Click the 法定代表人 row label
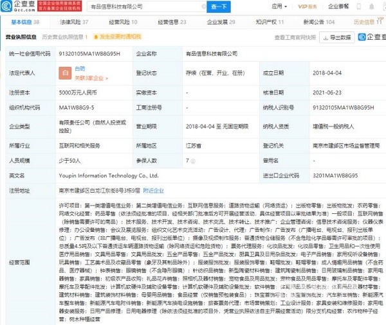The height and width of the screenshot is (325, 386). (22, 73)
